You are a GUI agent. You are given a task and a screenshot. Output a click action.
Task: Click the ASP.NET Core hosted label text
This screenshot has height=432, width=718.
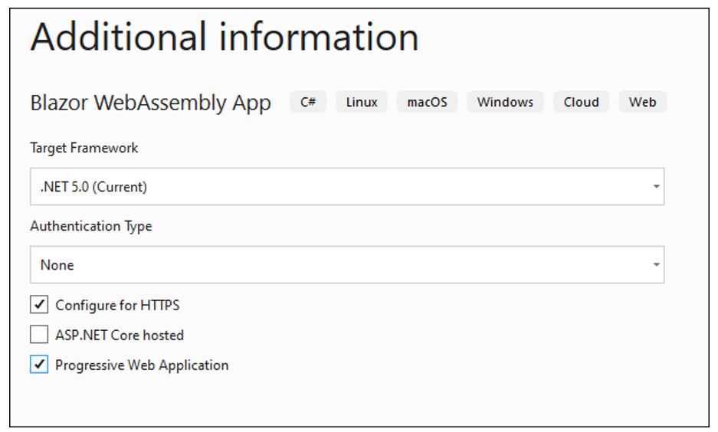point(120,335)
